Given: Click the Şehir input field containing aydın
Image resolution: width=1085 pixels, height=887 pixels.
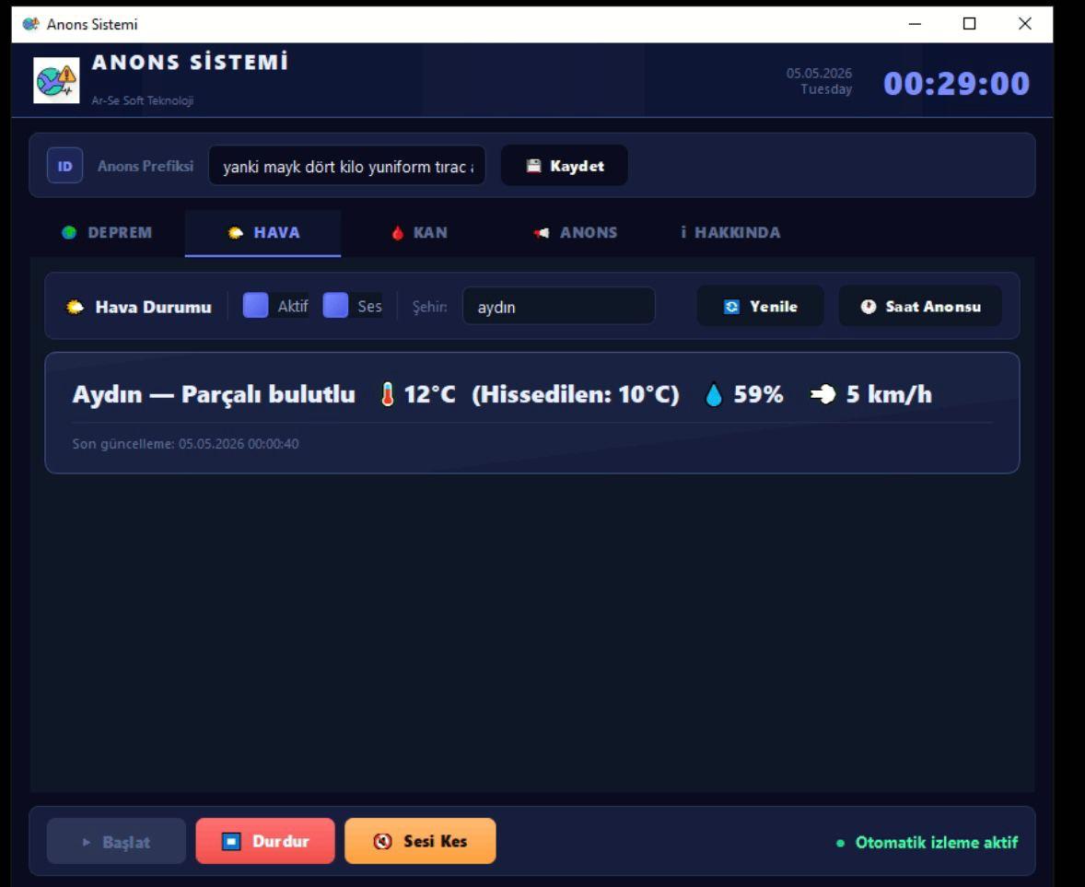Looking at the screenshot, I should 558,307.
